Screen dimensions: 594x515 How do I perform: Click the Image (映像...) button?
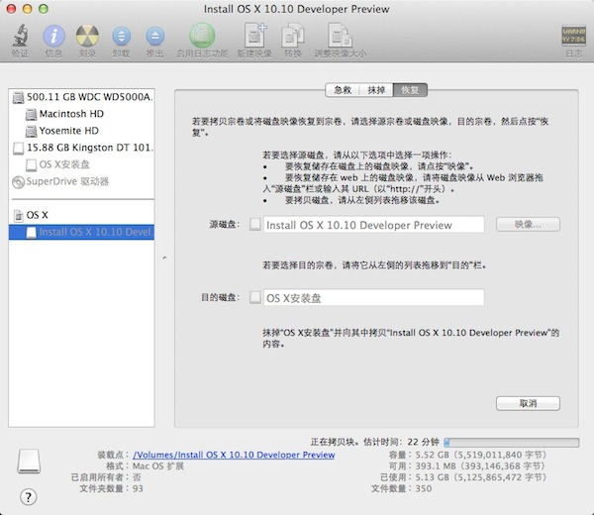click(x=528, y=225)
